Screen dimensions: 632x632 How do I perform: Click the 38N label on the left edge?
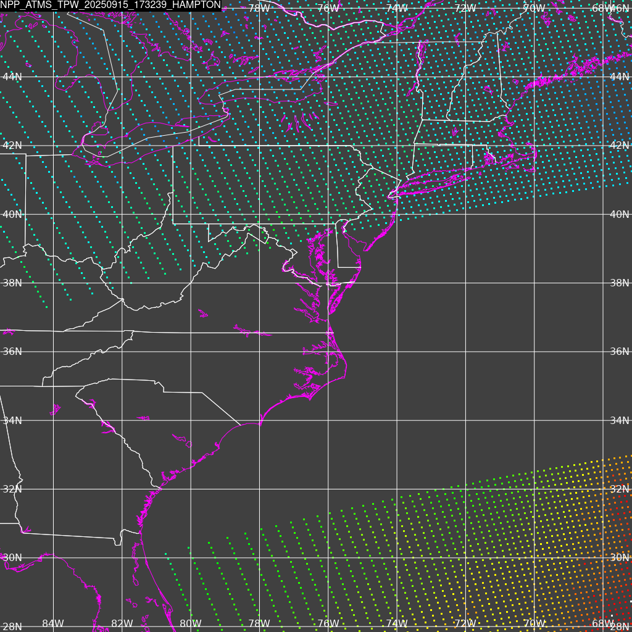coord(12,283)
